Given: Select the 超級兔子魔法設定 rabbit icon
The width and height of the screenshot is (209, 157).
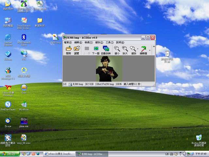Looking at the screenshot, I should (x=8, y=140).
